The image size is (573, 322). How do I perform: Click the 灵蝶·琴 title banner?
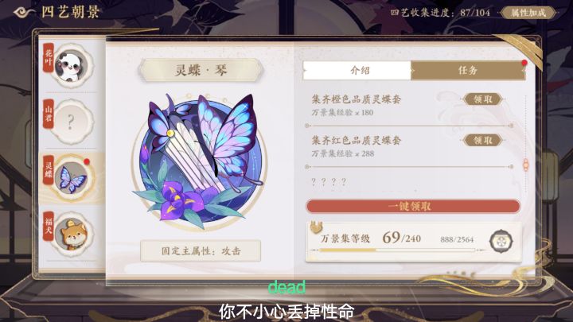click(201, 70)
